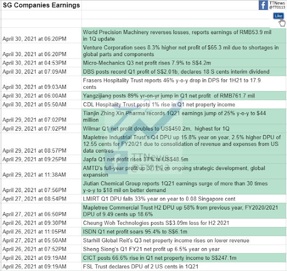The height and width of the screenshot is (271, 287).
Task: Select the April 28, 2021 at 07:56PM cell
Action: click(41, 187)
